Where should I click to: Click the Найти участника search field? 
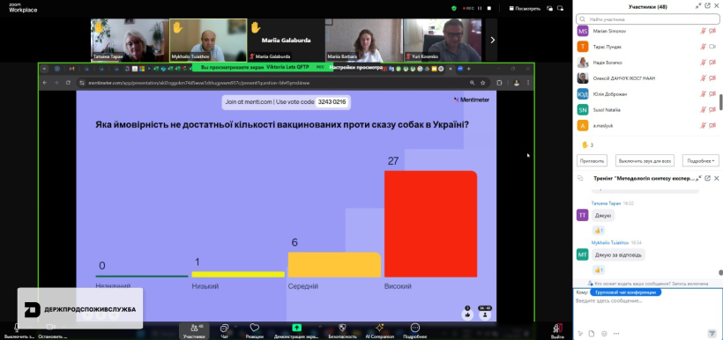tap(647, 19)
